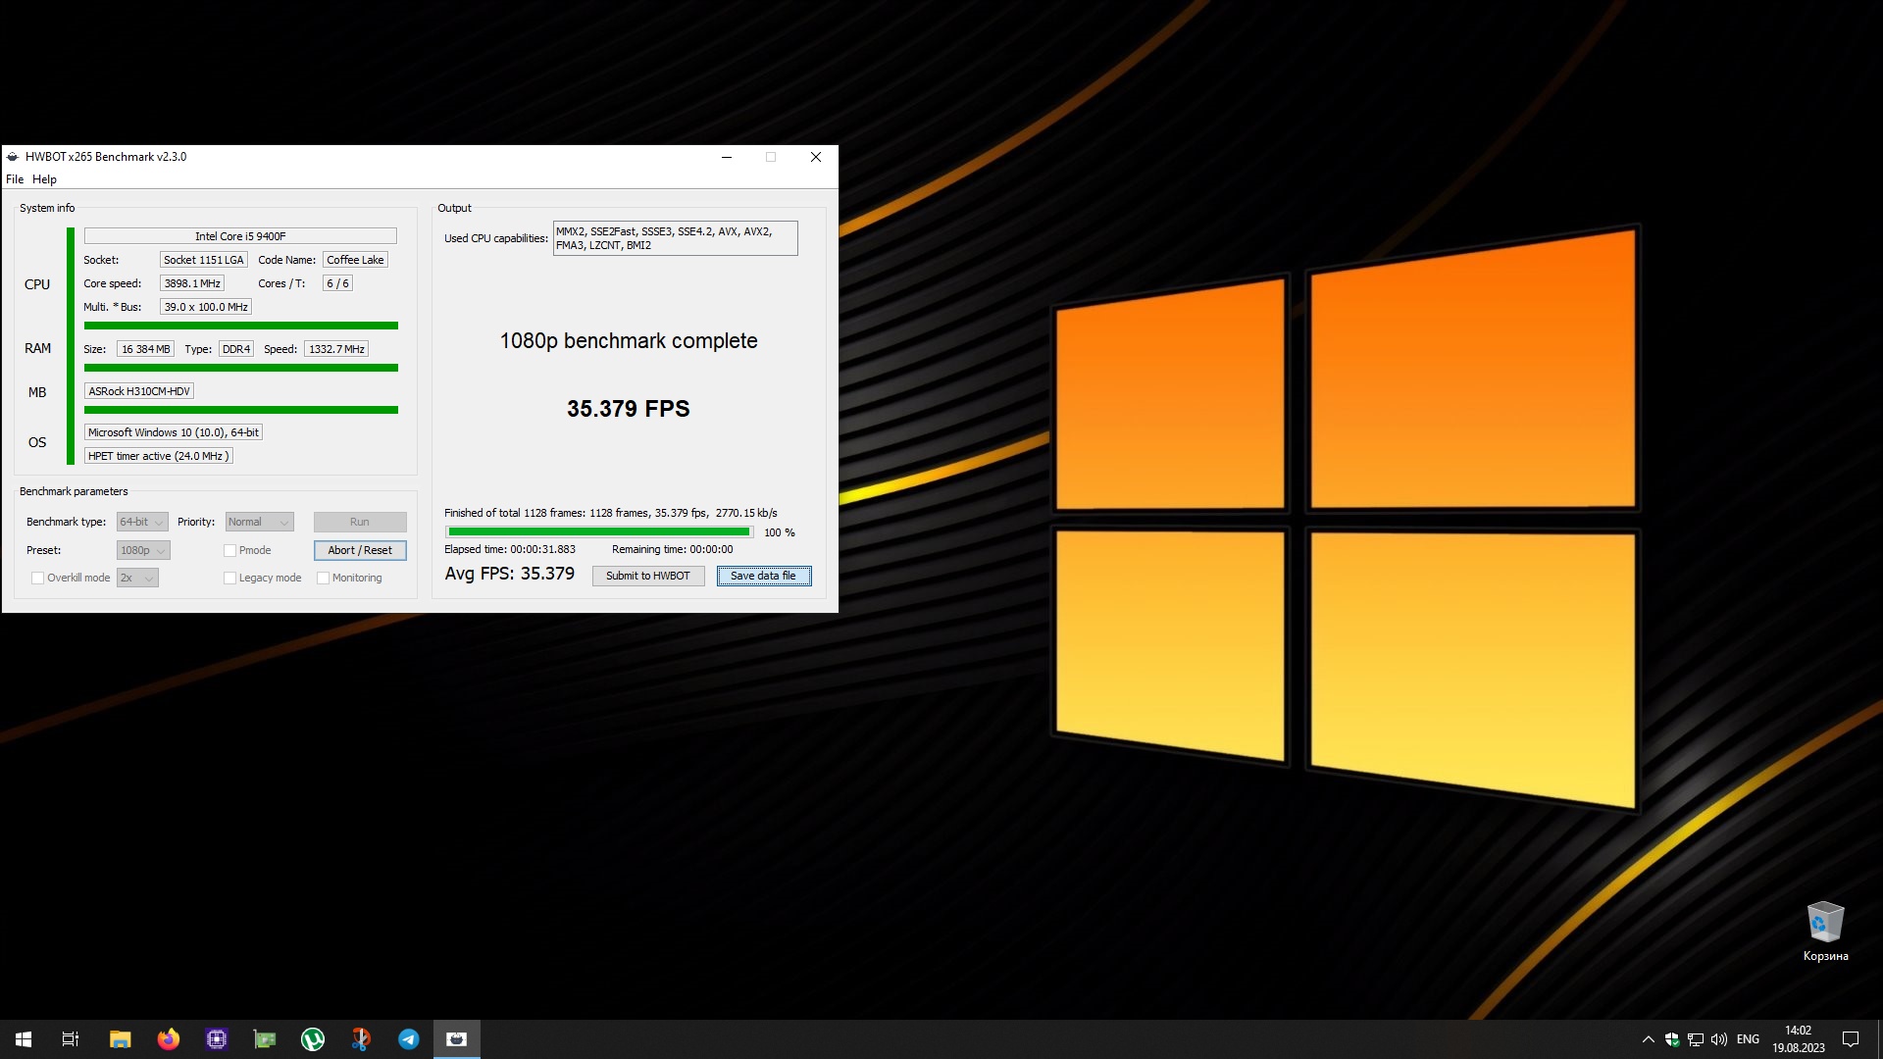Open the File menu
Image resolution: width=1883 pixels, height=1059 pixels.
(x=15, y=179)
